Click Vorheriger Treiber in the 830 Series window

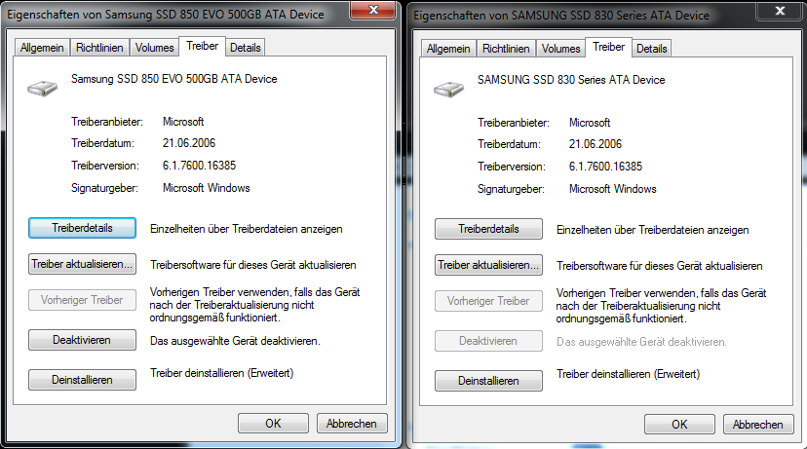(488, 301)
